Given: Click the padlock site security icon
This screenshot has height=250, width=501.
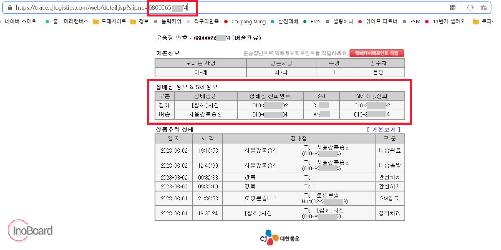Looking at the screenshot, I should point(10,7).
